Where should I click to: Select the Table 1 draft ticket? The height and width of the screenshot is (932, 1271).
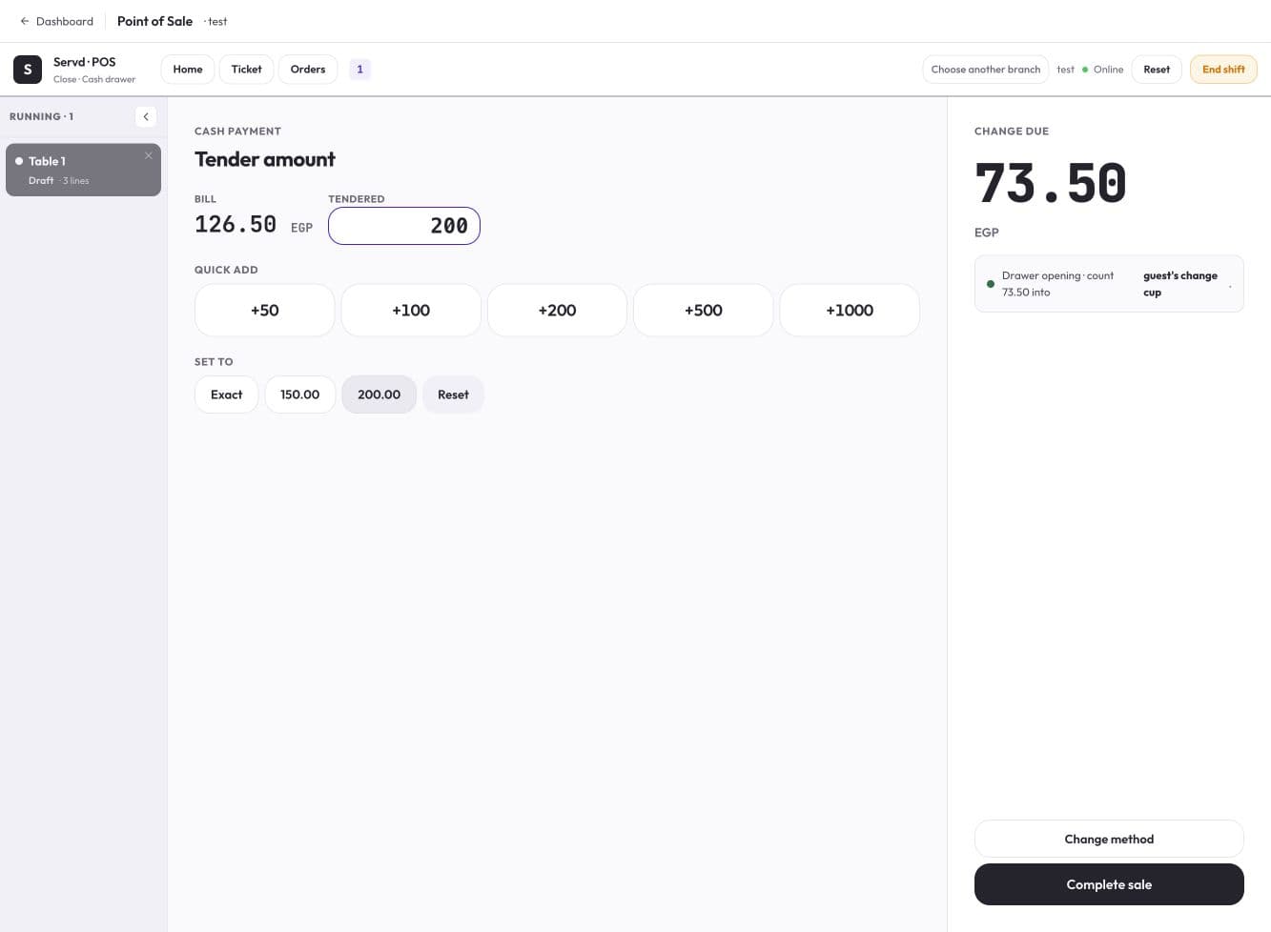[x=83, y=170]
